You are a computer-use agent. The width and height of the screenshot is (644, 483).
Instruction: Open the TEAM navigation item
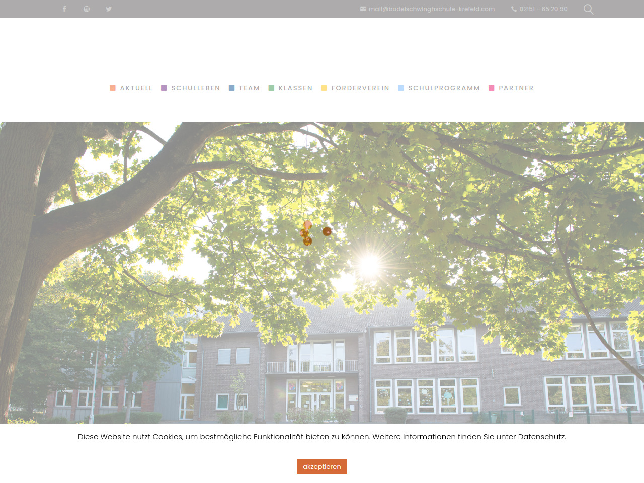pos(249,88)
